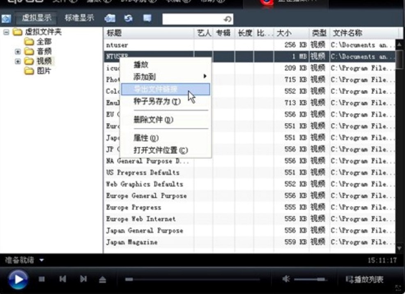405x294 pixels.
Task: Expand the 视频 folder tree node
Action: 18,61
